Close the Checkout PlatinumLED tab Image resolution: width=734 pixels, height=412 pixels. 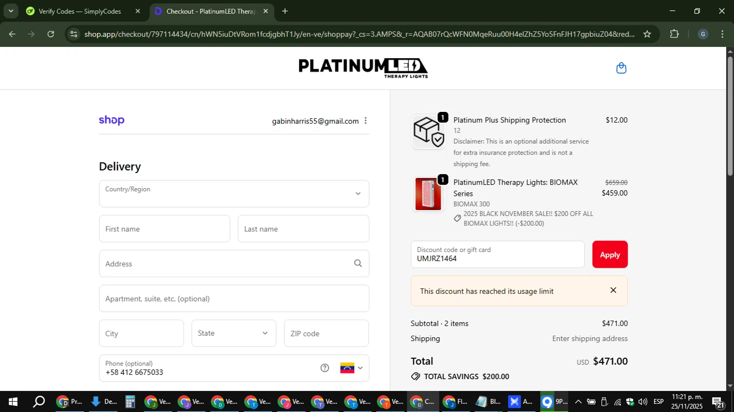[265, 11]
